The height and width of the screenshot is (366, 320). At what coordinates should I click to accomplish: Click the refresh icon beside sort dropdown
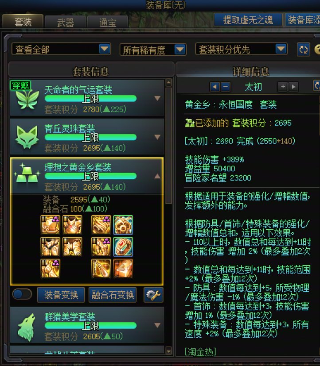[304, 50]
